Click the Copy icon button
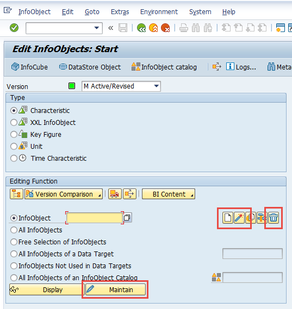Viewport: 292px width, 309px height. [251, 218]
